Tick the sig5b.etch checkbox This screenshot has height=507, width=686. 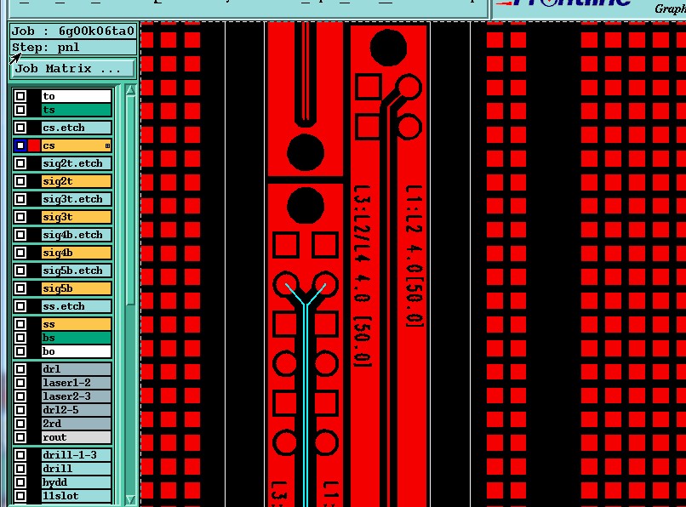(x=20, y=271)
